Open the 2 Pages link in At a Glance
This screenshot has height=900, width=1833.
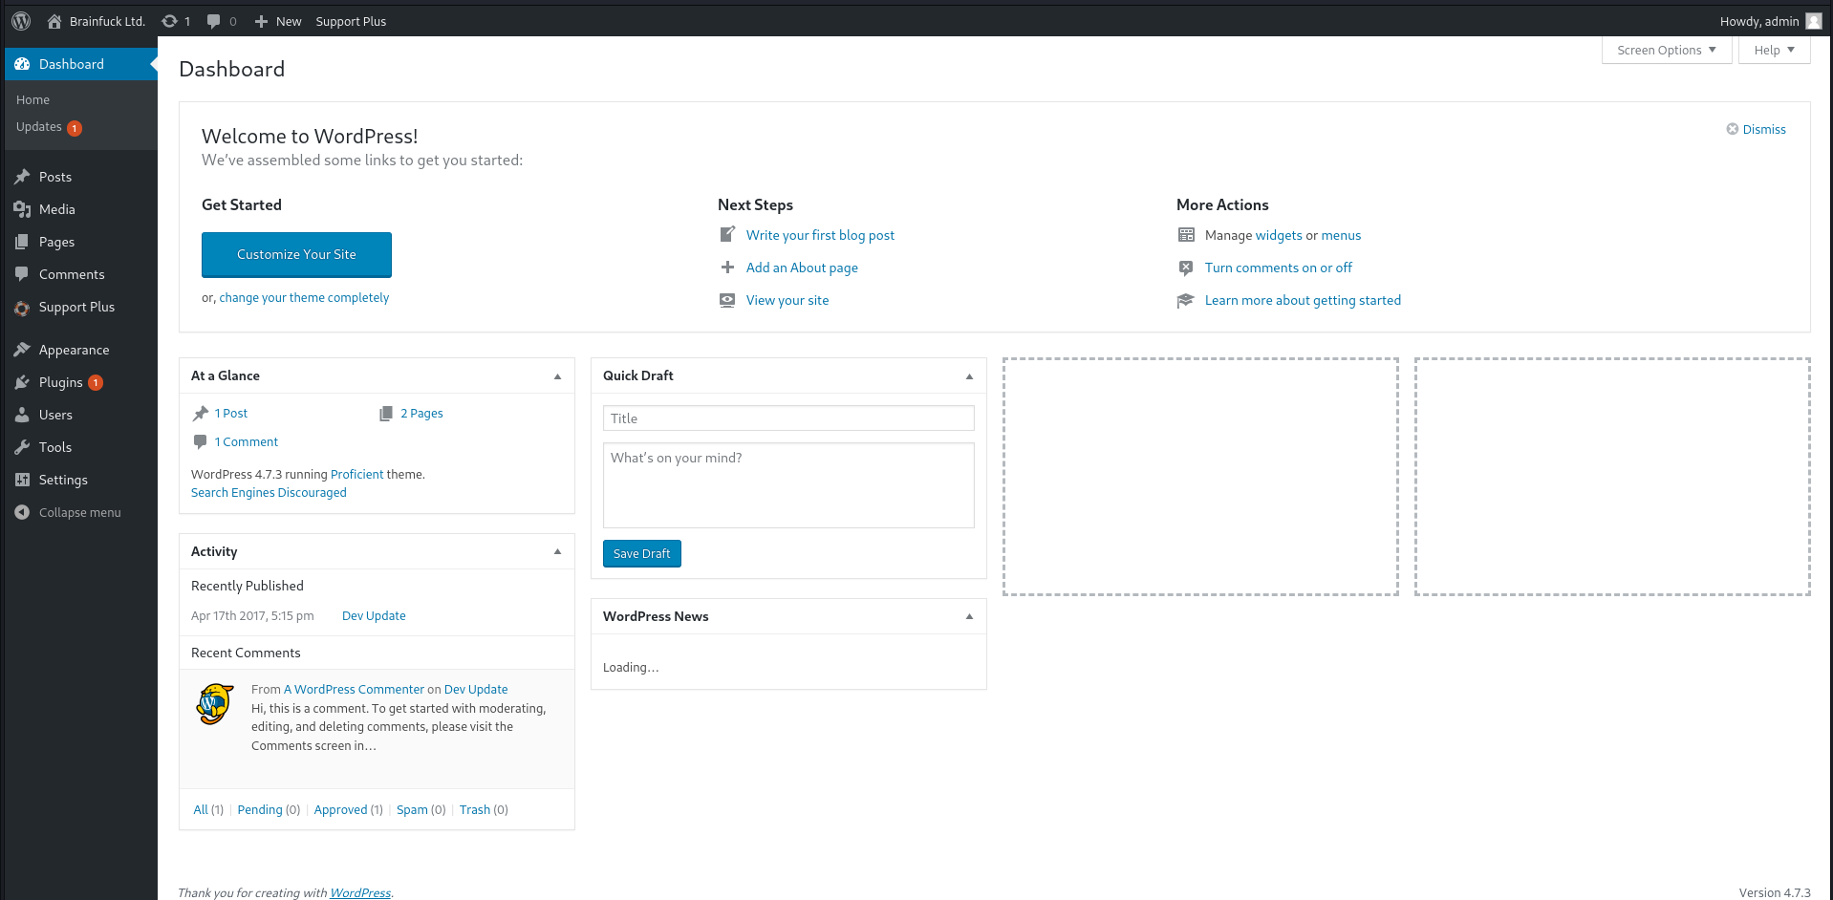click(421, 413)
